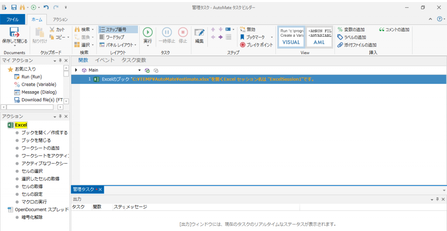Viewport: 447px width, 231px height.
Task: Select セルの選択 select cells action
Action: (32, 171)
